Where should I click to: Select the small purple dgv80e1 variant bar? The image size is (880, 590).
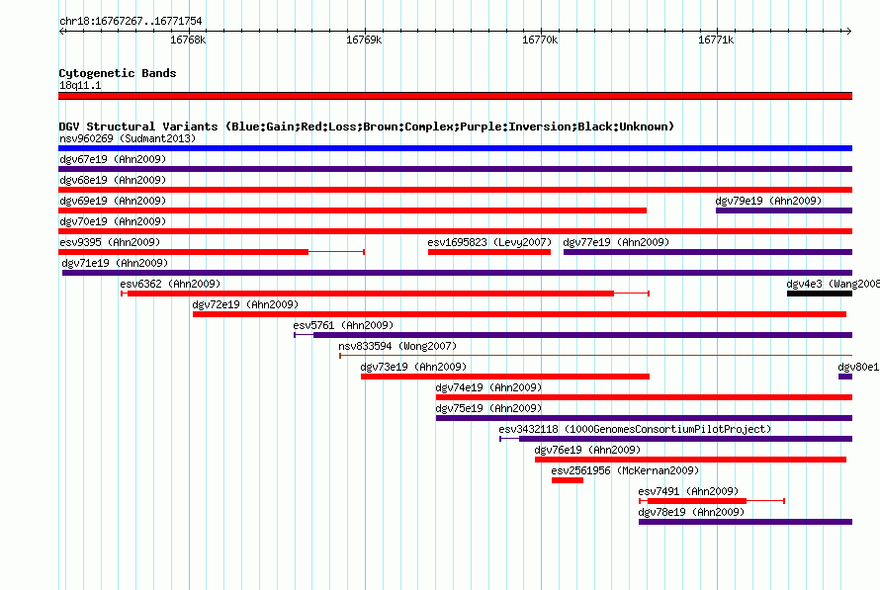(845, 377)
